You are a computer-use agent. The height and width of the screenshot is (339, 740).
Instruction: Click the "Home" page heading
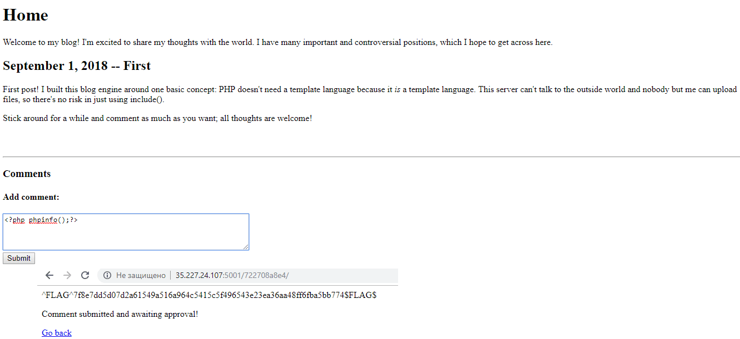(x=26, y=15)
